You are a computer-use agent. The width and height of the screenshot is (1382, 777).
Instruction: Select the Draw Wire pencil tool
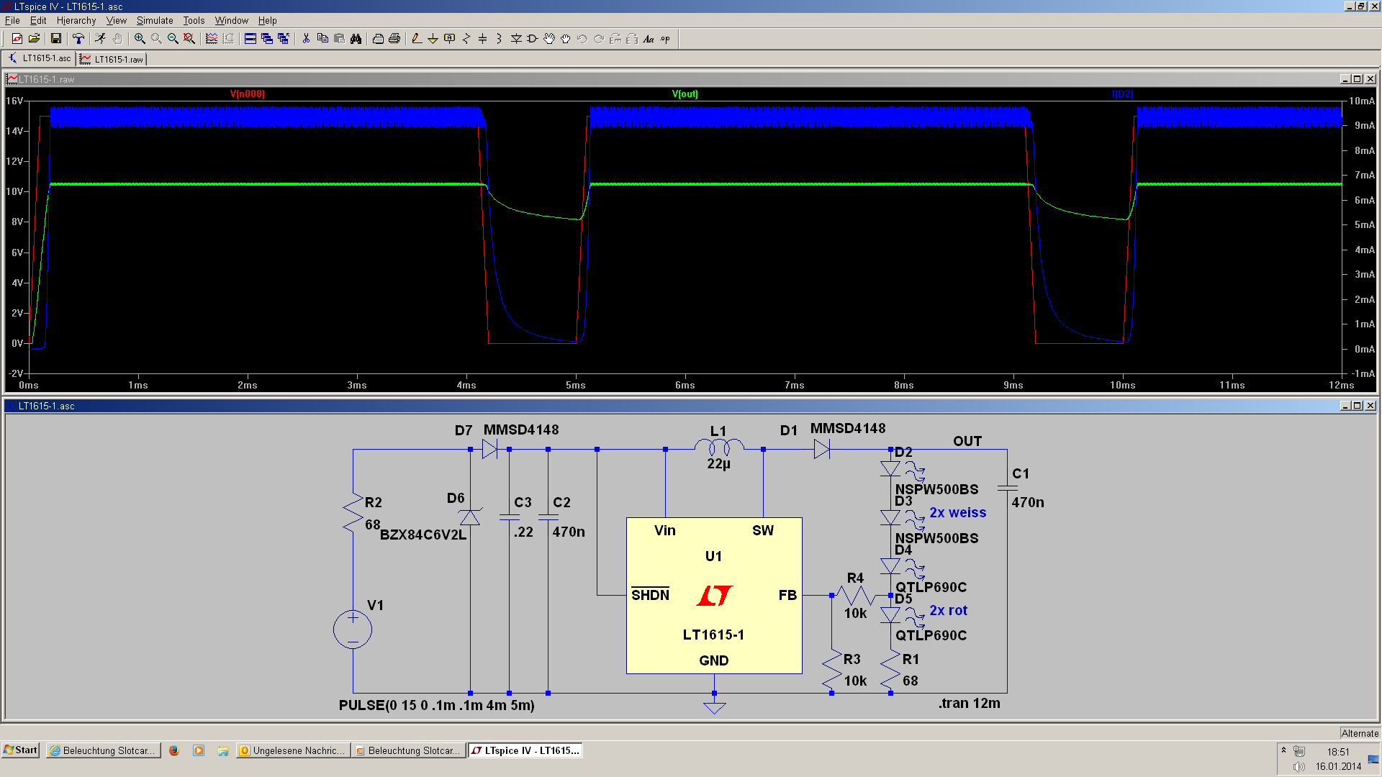pos(416,39)
